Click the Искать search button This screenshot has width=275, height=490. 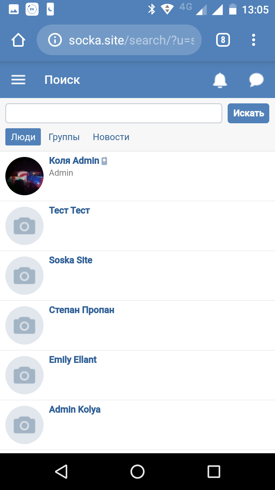pos(248,113)
